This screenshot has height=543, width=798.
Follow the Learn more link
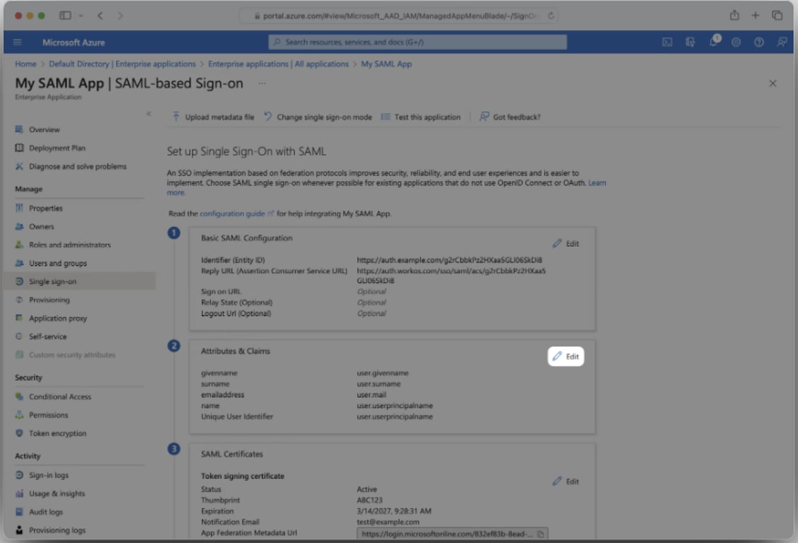coord(597,183)
